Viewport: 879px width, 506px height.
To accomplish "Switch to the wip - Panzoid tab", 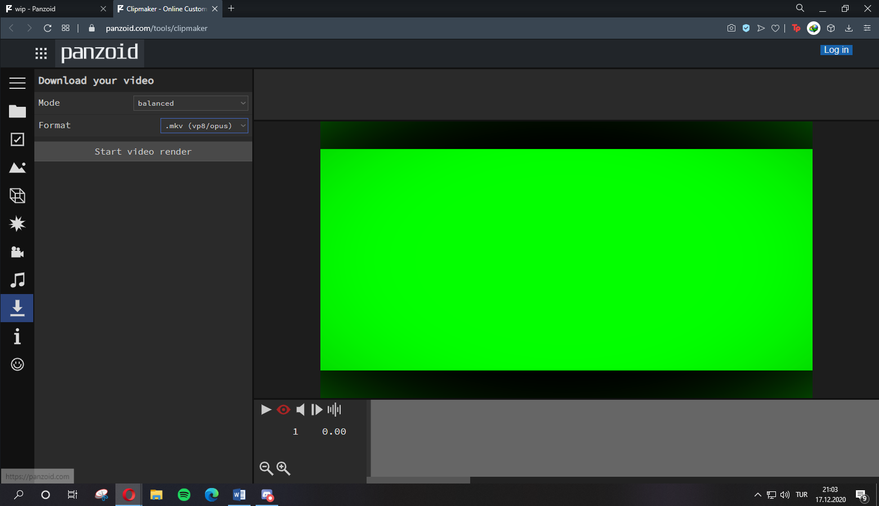I will (x=55, y=8).
